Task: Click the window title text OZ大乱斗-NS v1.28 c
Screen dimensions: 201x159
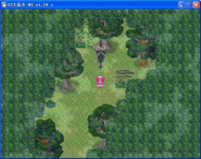Action: [30, 5]
